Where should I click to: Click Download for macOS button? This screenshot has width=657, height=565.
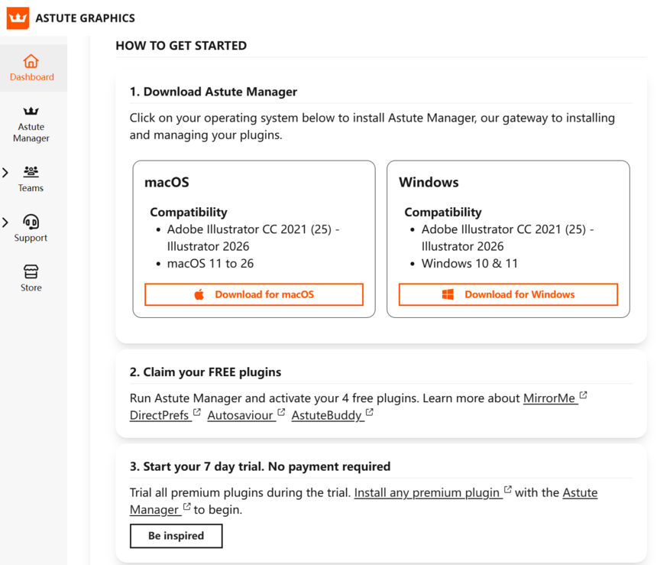click(x=254, y=294)
